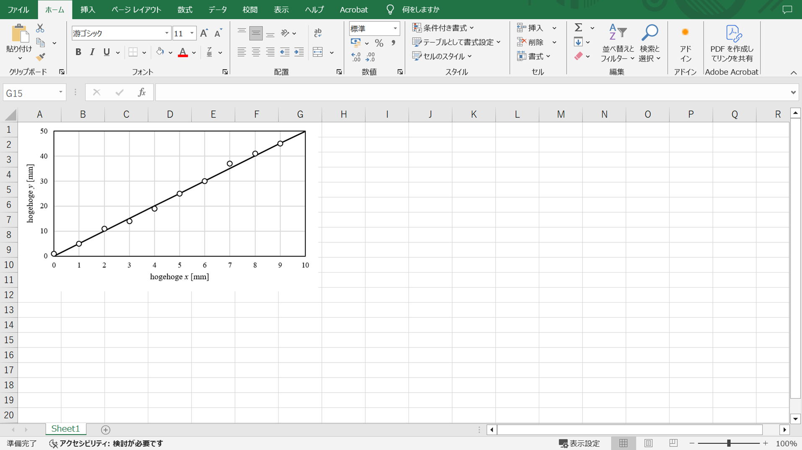802x450 pixels.
Task: Click the Clear eraser icon
Action: 578,56
